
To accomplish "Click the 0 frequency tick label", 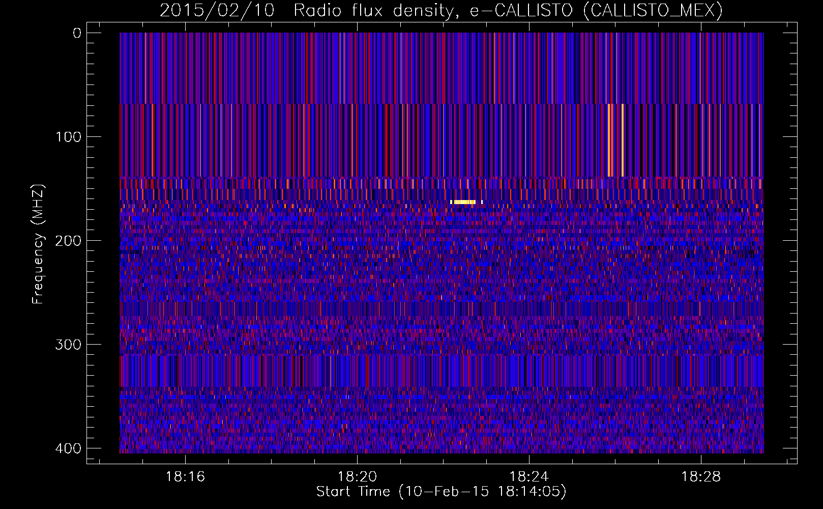I will click(x=77, y=33).
